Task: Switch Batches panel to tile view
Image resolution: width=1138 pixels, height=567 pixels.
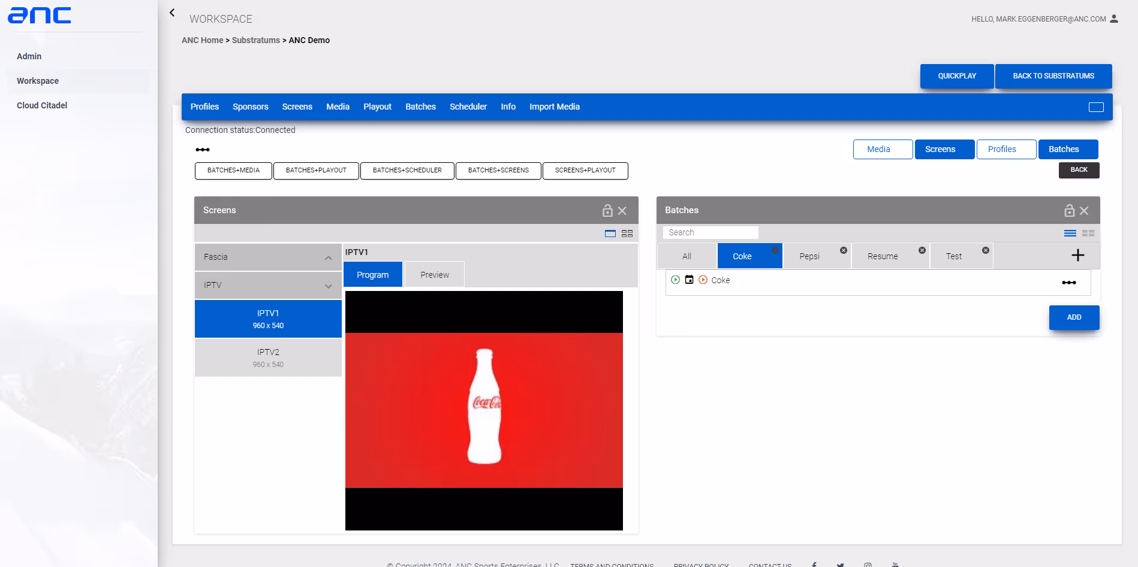Action: [1088, 234]
